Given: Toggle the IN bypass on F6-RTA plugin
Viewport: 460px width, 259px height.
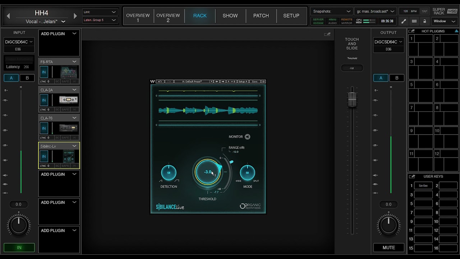Looking at the screenshot, I should [x=44, y=72].
